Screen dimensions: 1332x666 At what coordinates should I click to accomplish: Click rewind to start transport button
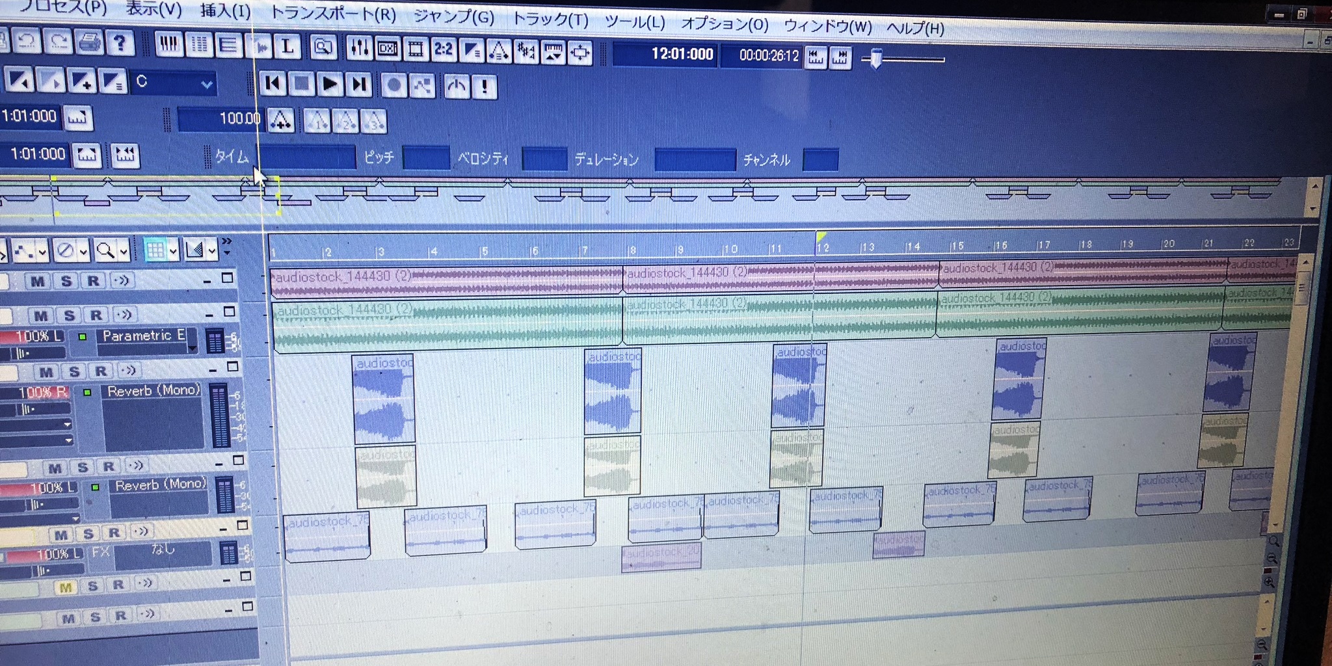click(x=273, y=83)
